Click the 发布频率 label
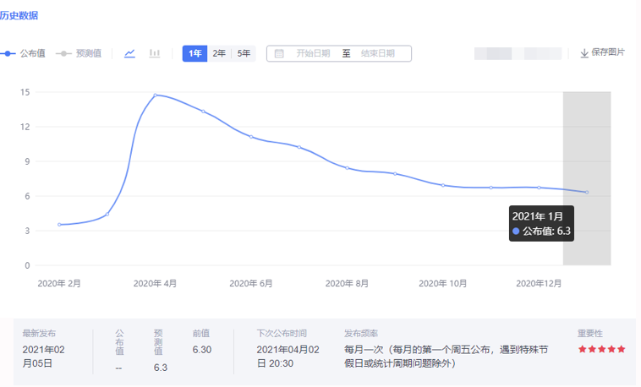This screenshot has width=641, height=387. tap(361, 334)
